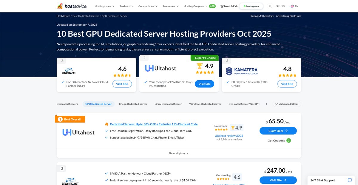Open 24/7 Chat Support widget

point(331,180)
